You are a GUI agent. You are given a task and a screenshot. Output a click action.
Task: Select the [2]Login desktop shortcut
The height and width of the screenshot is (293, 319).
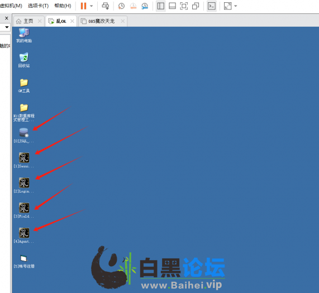point(24,185)
